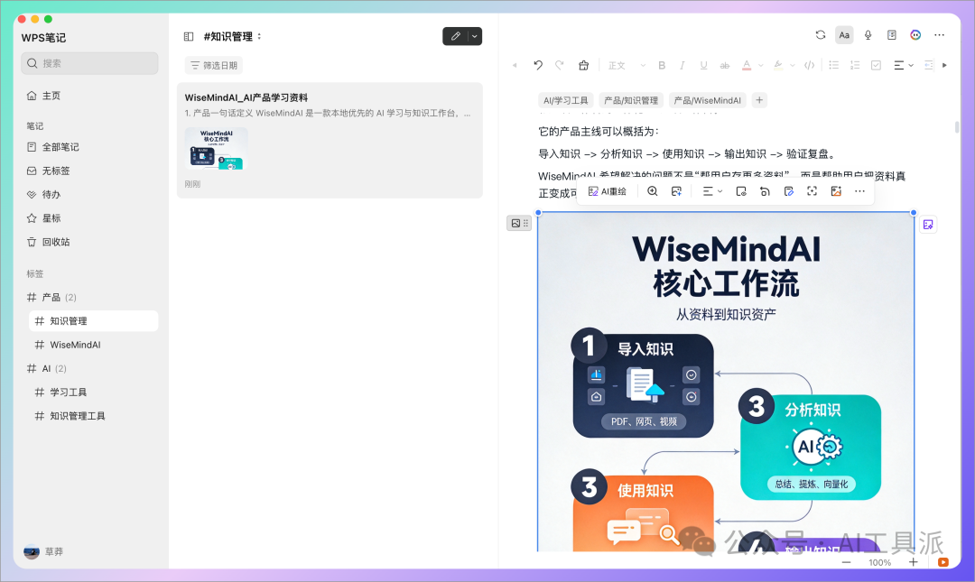Toggle strikethrough formatting
Screen dimensions: 975x582
pos(724,65)
